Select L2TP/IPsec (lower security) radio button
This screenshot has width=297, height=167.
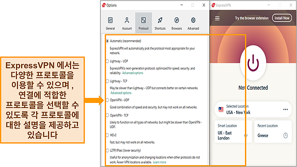tap(107, 151)
